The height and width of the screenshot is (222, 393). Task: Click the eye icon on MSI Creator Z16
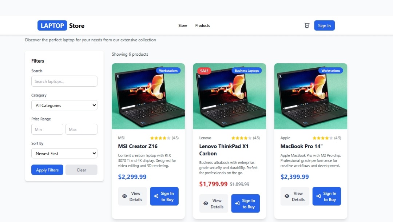124,196
